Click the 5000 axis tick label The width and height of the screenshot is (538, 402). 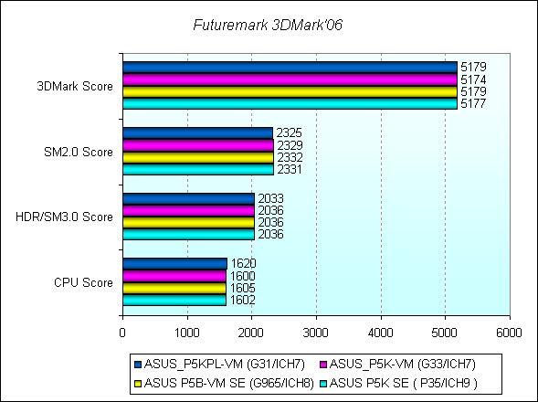coord(444,333)
